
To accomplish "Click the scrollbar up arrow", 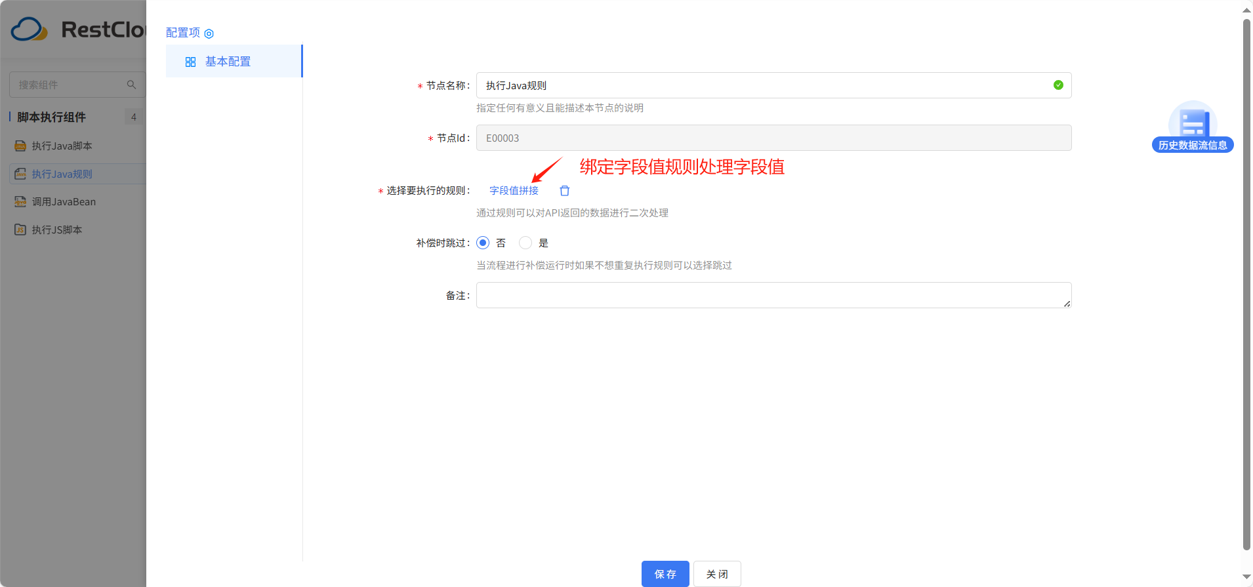I will 1247,10.
